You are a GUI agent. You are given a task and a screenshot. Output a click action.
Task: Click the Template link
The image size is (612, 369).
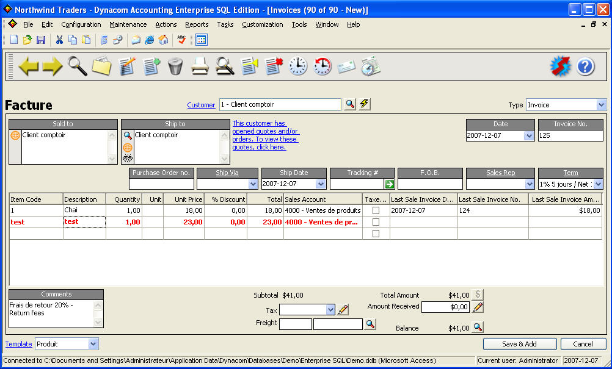(18, 344)
